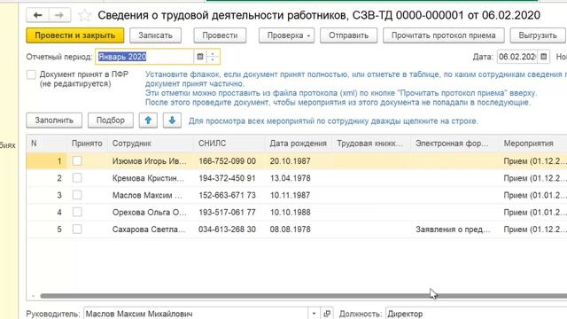Click the horizontal scrollbar of the table
The height and width of the screenshot is (319, 567).
coord(303,296)
